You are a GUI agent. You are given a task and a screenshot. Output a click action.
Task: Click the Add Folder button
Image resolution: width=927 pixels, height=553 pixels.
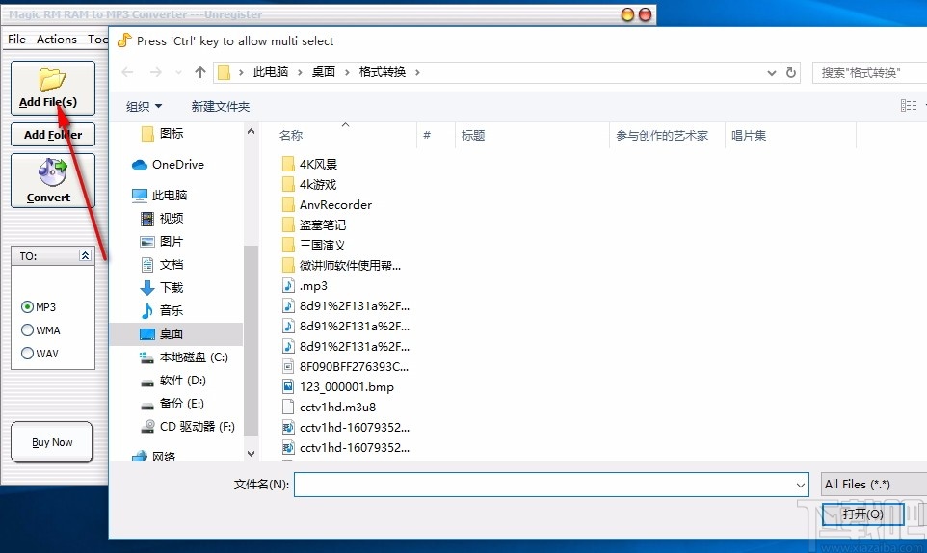(x=53, y=135)
